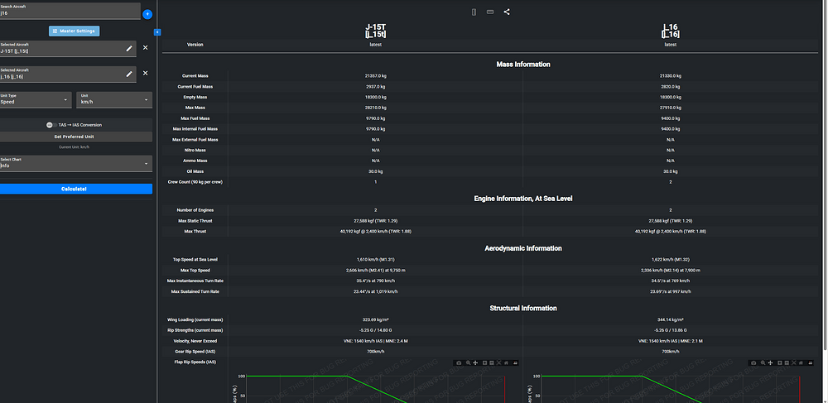The image size is (828, 403).
Task: Click the Selected Aircraft J-15T field
Action: (x=68, y=49)
